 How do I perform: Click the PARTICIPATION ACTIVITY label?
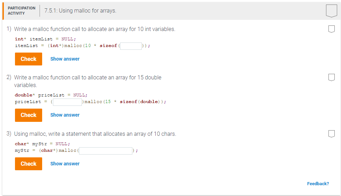pos(21,10)
